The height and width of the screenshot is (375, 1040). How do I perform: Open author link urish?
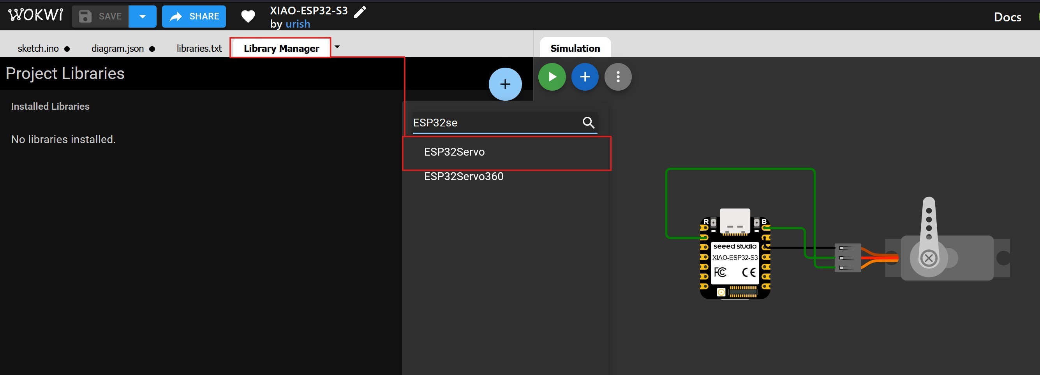tap(298, 24)
